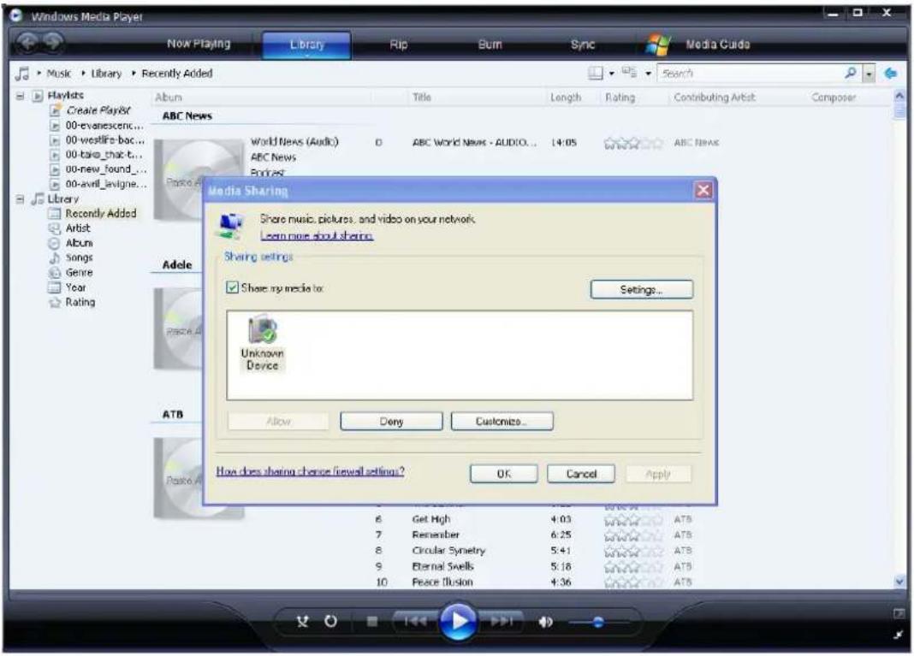Click the Forward navigation arrow
Viewport: 914px width, 656px height.
coord(53,42)
